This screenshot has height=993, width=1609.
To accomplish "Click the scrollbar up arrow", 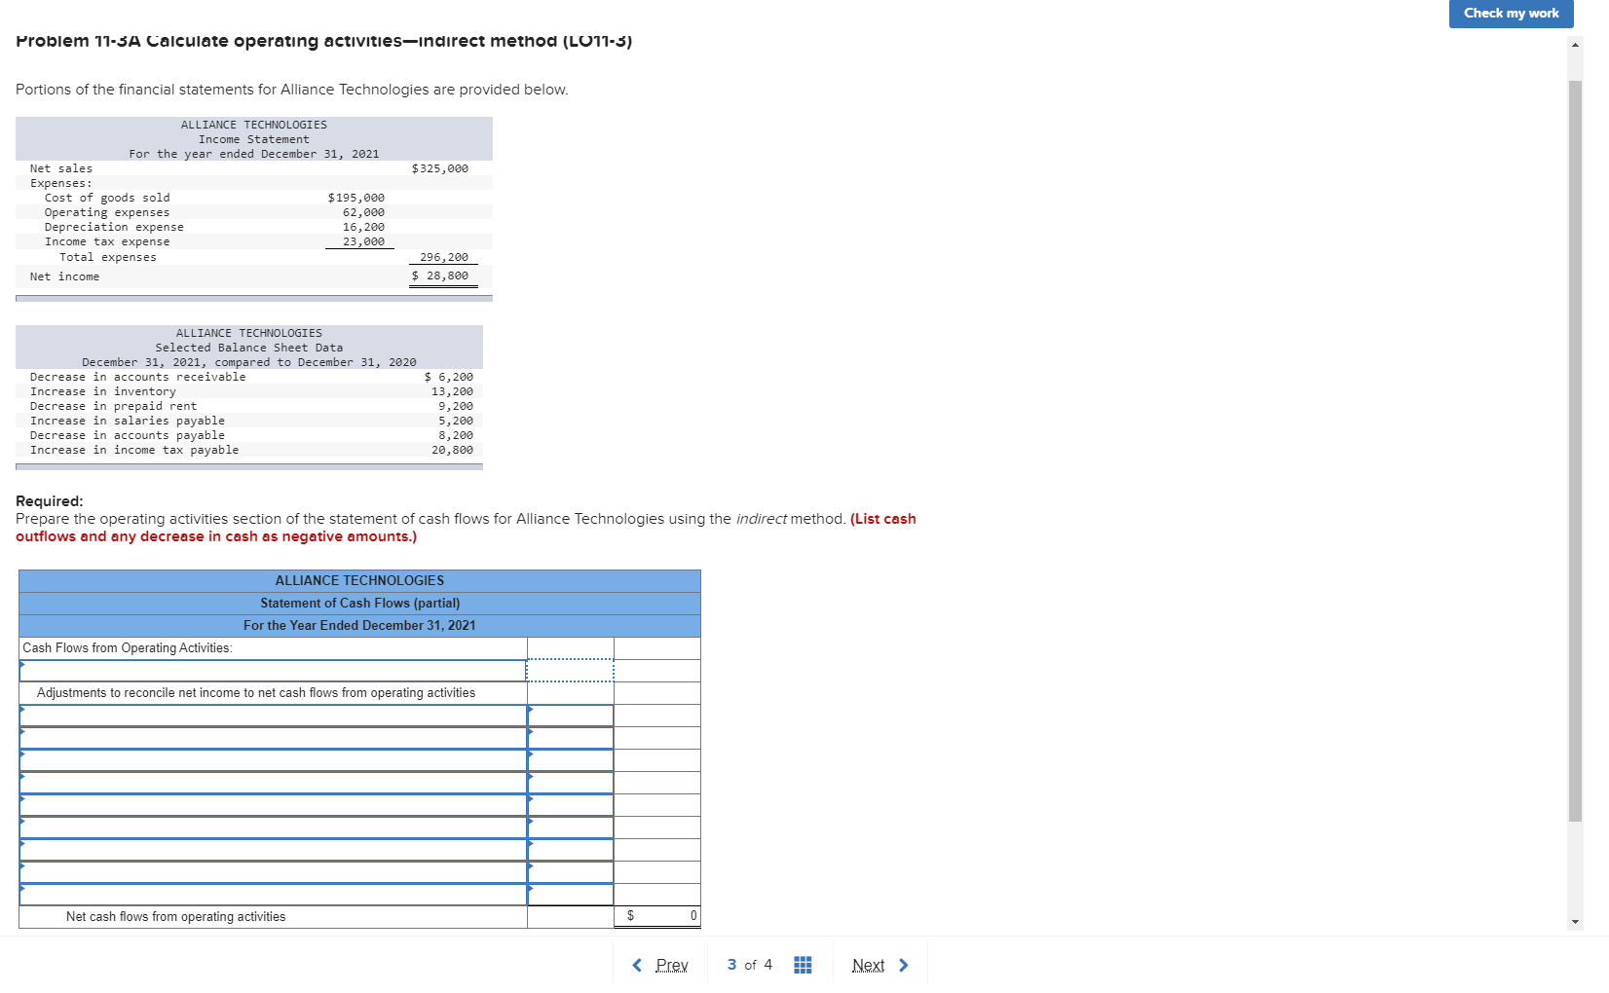I will (x=1575, y=43).
